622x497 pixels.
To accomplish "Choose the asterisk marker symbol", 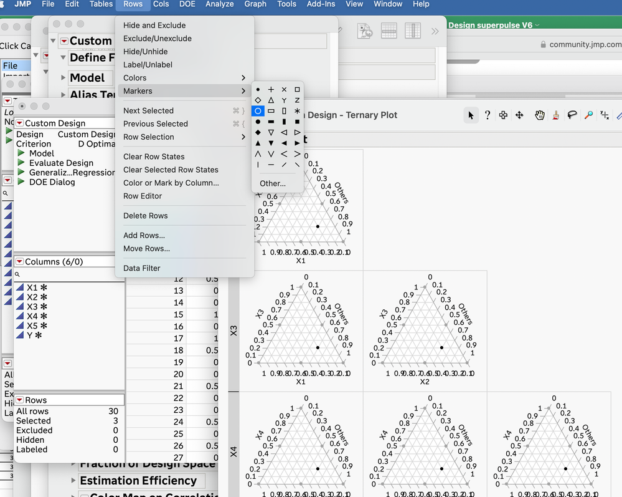I will pyautogui.click(x=297, y=111).
